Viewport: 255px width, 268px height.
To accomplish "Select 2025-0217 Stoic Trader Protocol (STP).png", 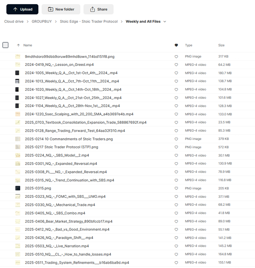I will pos(61,147).
